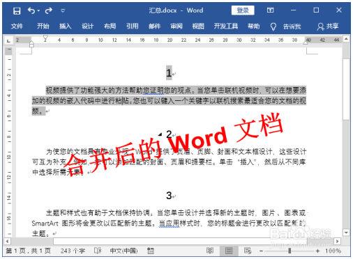
Task: Switch to the 引用 tab
Action: coord(133,26)
